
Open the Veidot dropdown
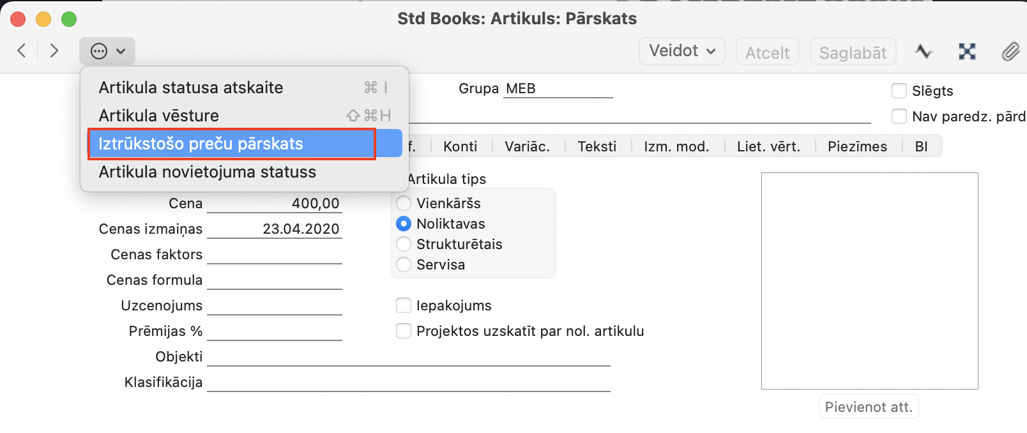coord(681,51)
